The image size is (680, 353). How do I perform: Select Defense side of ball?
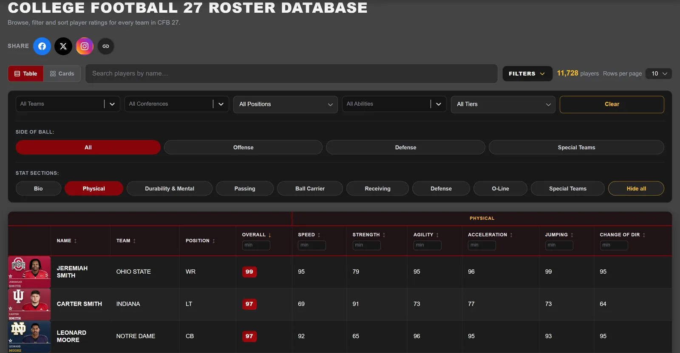405,148
